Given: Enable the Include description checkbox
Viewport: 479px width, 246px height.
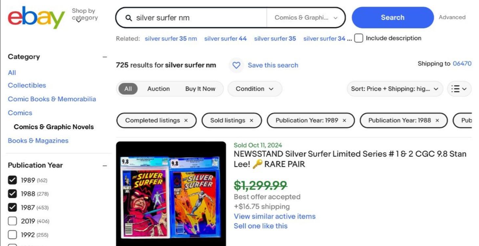Looking at the screenshot, I should pos(358,38).
